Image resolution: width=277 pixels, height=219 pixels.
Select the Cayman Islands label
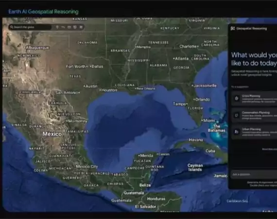(x=195, y=167)
